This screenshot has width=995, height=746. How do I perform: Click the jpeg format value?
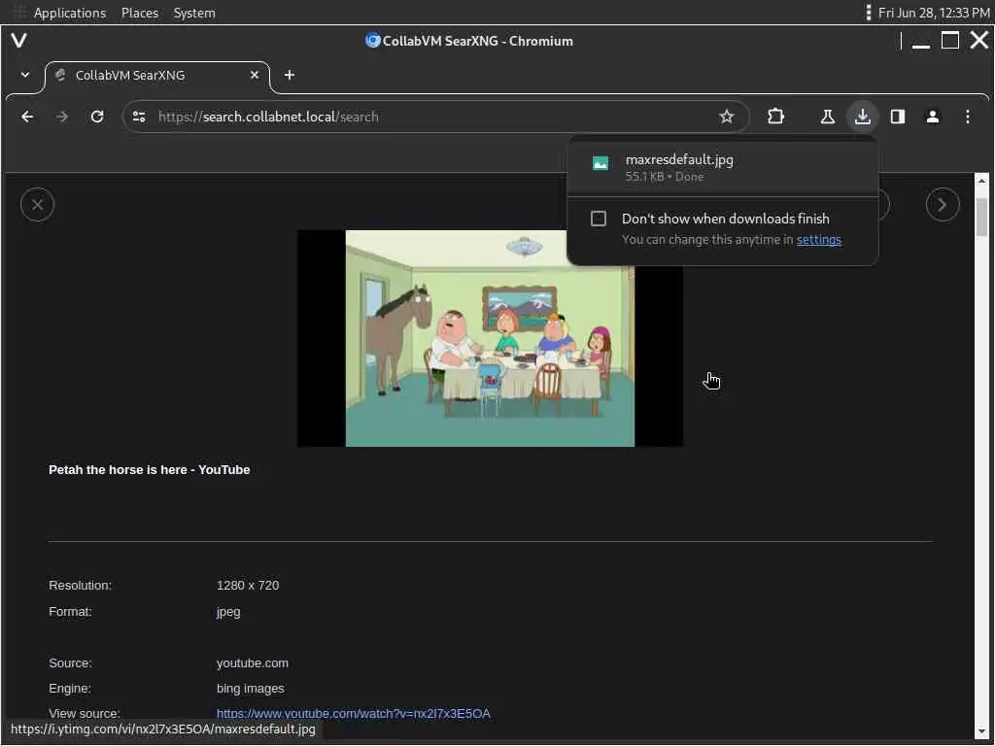pyautogui.click(x=228, y=612)
